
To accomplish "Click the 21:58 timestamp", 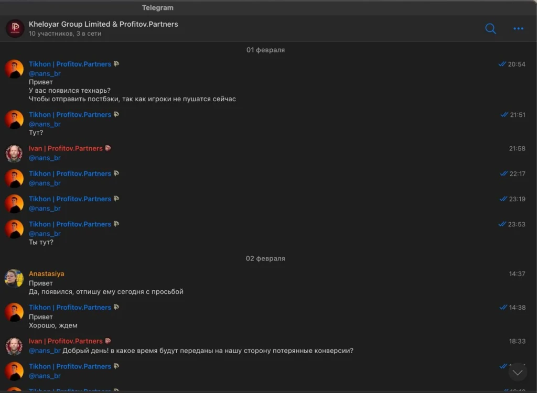I will point(517,149).
